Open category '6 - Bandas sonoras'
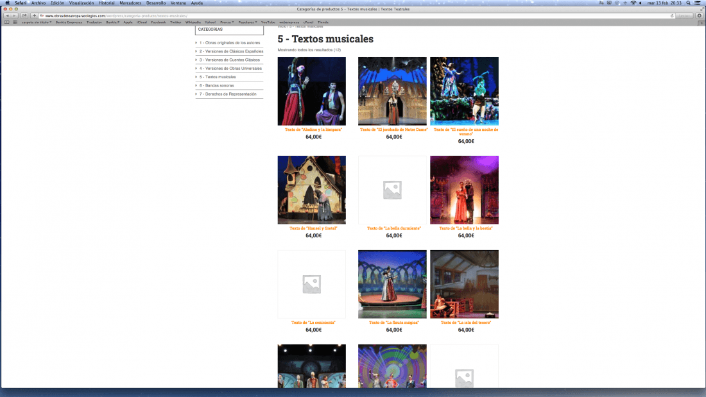706x397 pixels. click(216, 85)
